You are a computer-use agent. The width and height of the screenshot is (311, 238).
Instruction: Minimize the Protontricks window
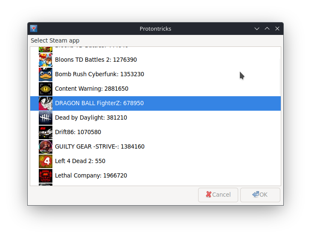point(257,29)
